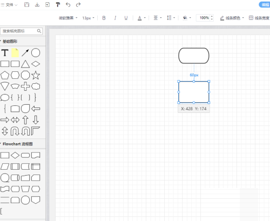
Task: Pick the yellow note shape
Action: (15, 53)
